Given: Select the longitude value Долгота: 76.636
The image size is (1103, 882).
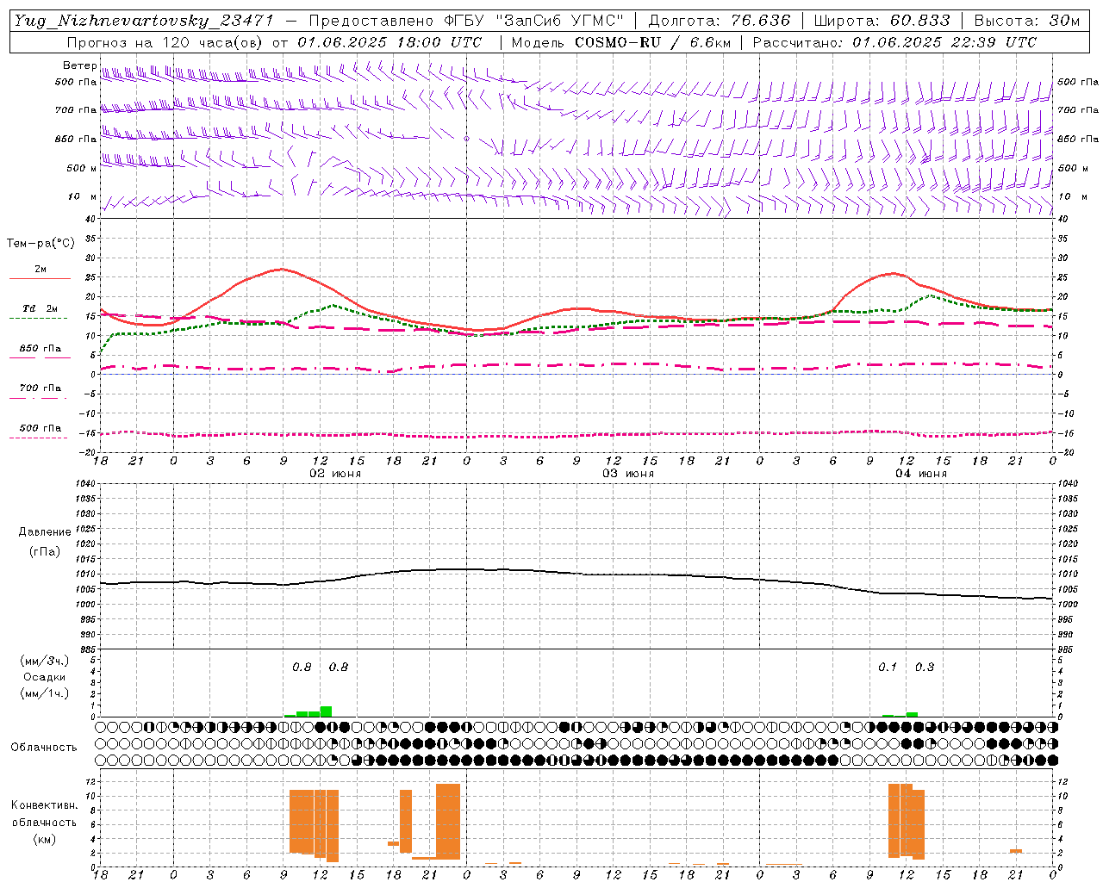Looking at the screenshot, I should [x=719, y=21].
